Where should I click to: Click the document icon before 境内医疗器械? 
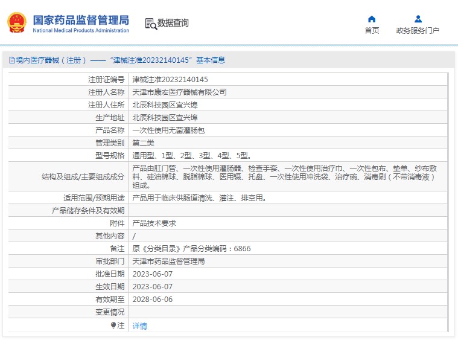pyautogui.click(x=12, y=60)
